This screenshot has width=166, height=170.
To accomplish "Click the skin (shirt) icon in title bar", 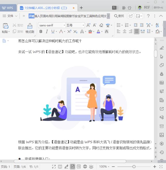I will pyautogui.click(x=130, y=8).
